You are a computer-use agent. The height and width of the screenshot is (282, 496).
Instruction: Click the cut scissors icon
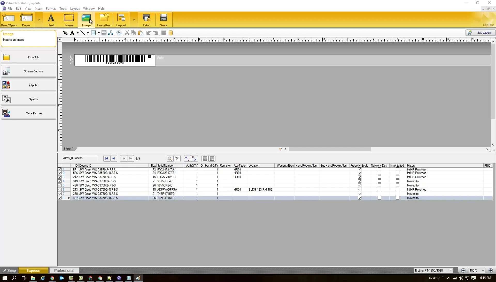(127, 33)
